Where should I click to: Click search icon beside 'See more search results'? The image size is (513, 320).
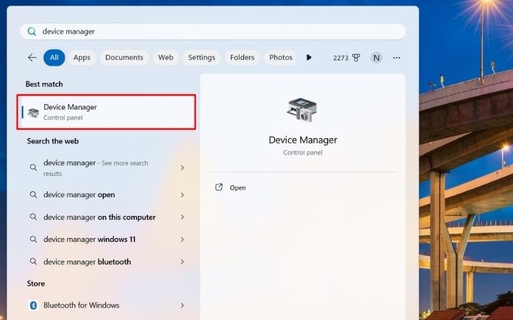33,168
